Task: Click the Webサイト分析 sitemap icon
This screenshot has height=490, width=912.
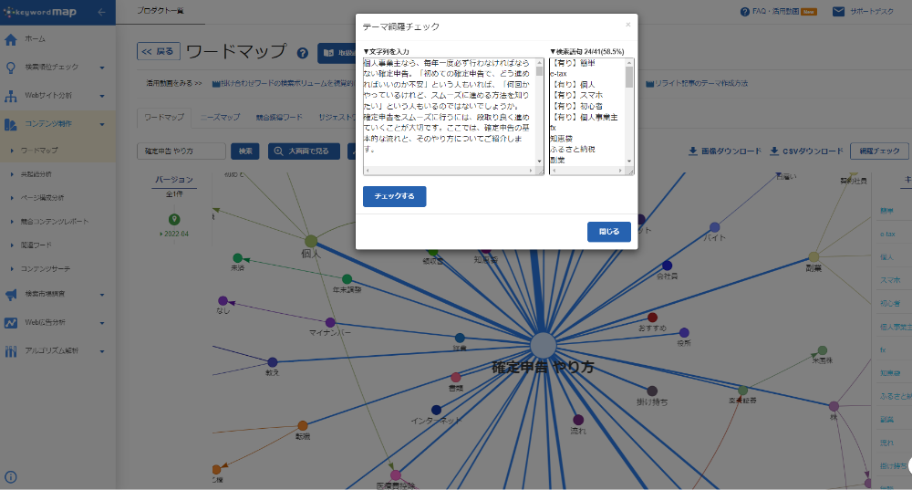Action: pos(10,96)
